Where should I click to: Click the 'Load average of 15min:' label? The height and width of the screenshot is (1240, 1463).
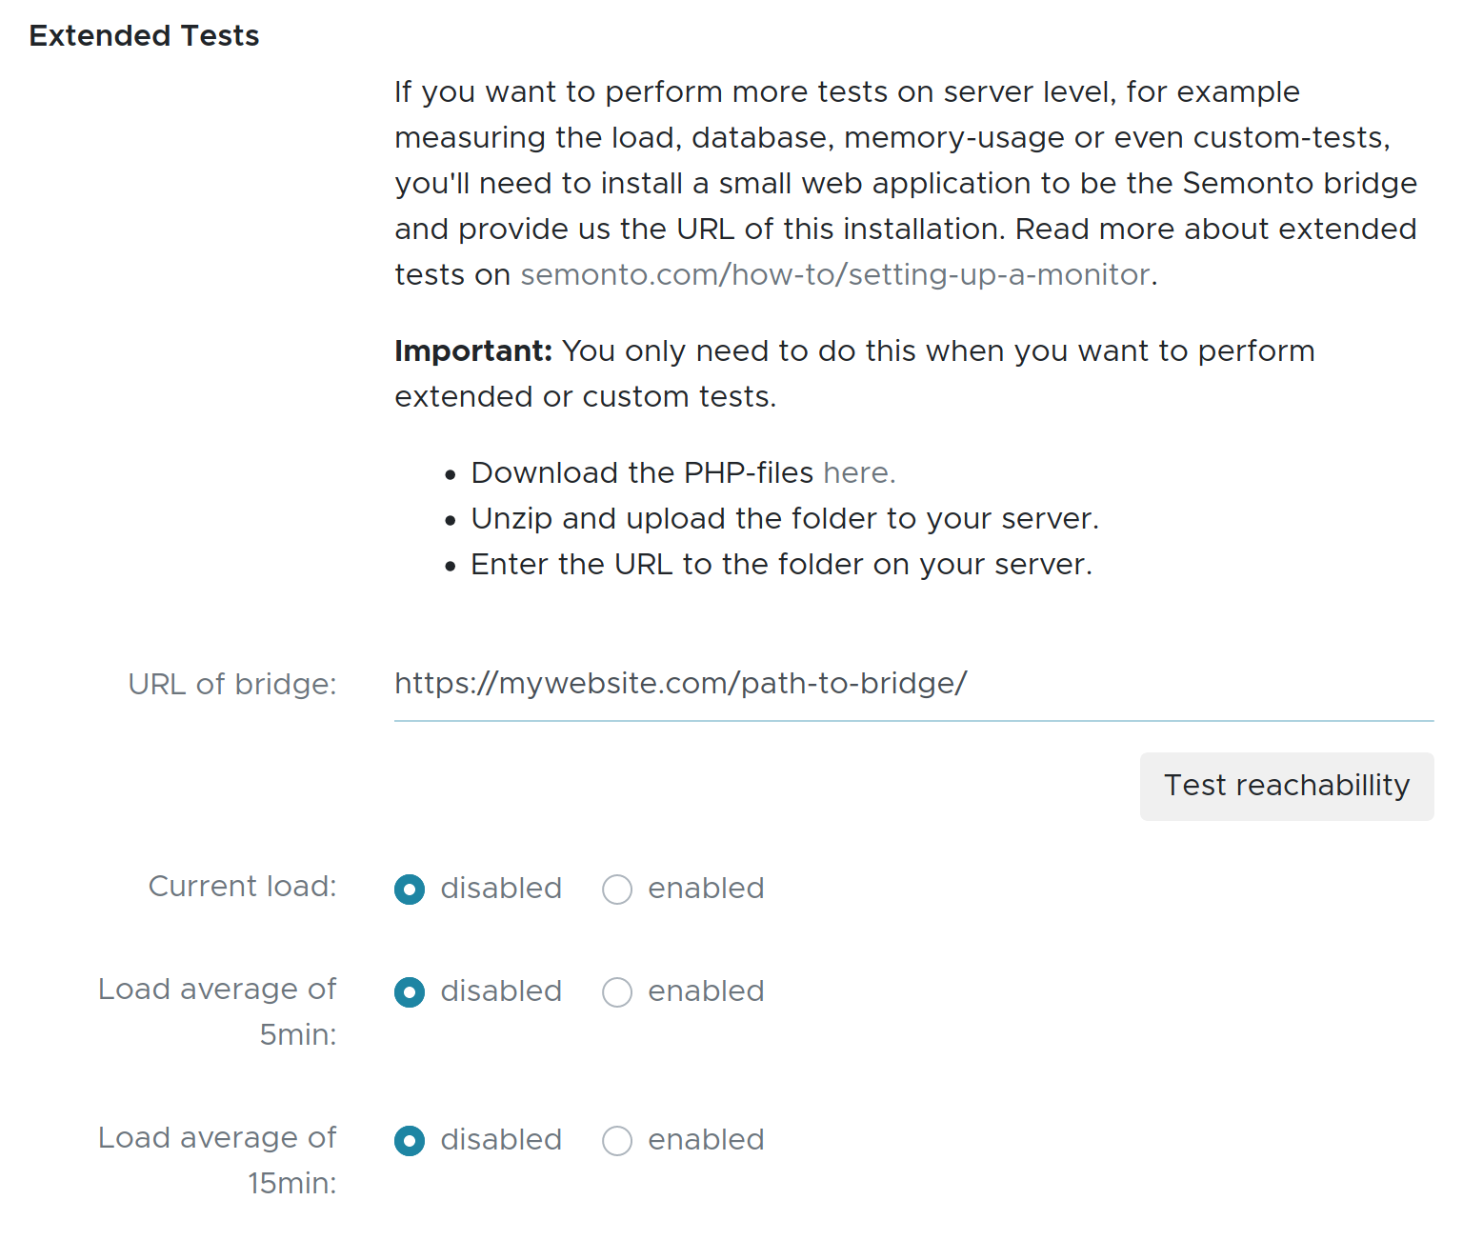pos(217,1160)
